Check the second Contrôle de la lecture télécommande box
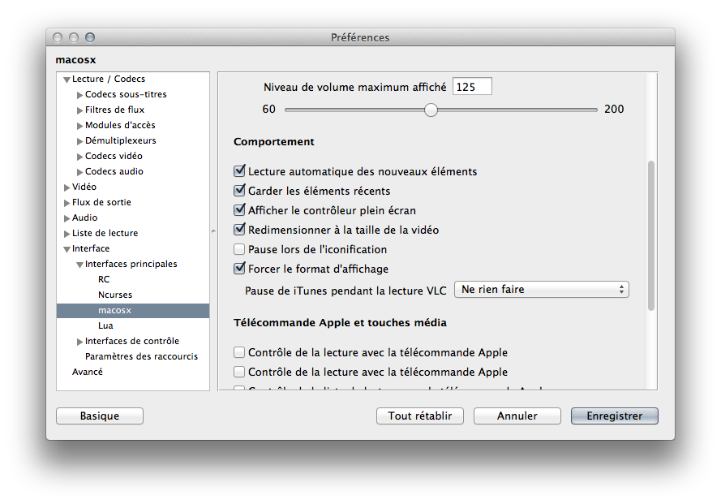The height and width of the screenshot is (504, 721). tap(239, 372)
